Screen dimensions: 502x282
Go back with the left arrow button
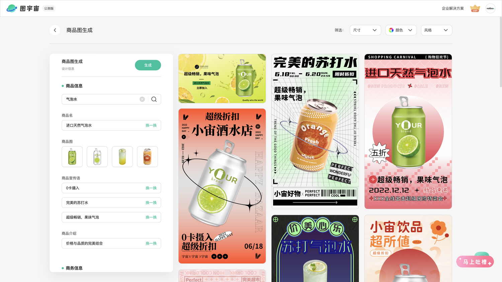pyautogui.click(x=55, y=30)
